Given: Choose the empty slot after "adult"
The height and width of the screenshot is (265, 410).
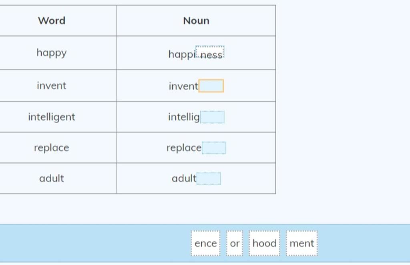Looking at the screenshot, I should 209,179.
